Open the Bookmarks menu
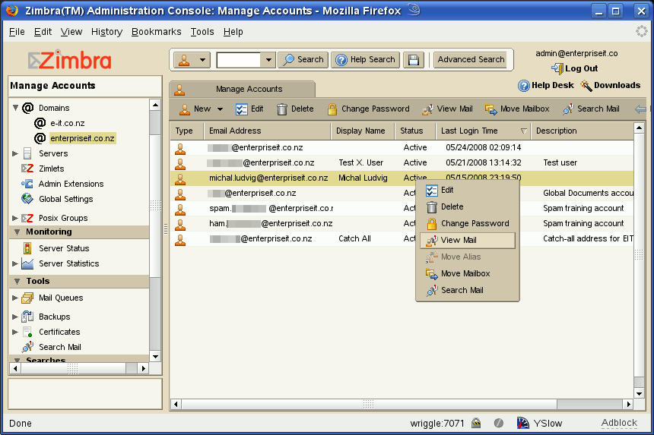The height and width of the screenshot is (435, 654). [x=157, y=32]
